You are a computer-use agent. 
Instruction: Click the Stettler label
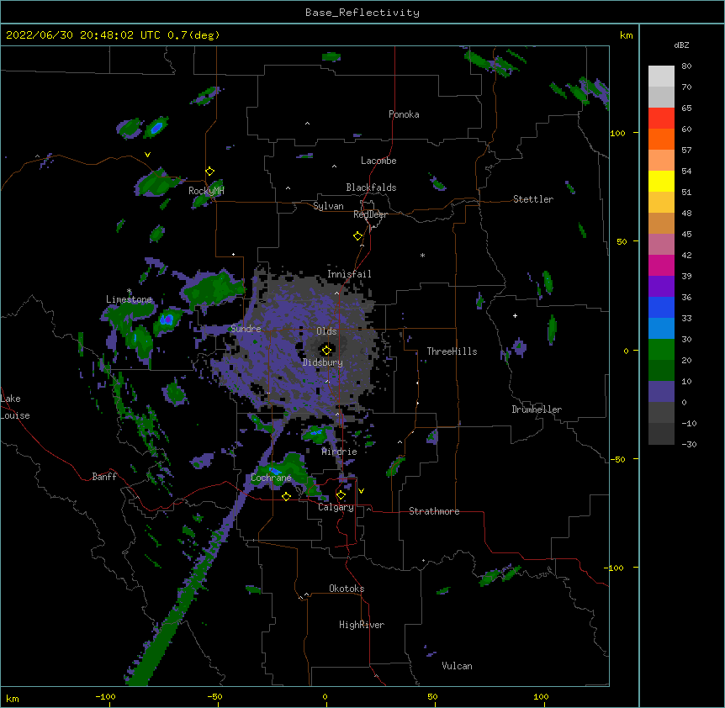pos(533,199)
